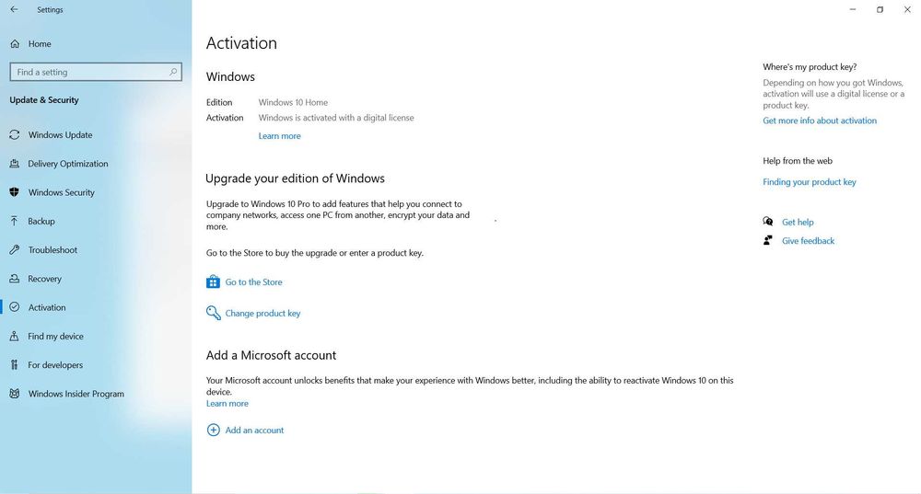Follow the Finding your product key link
921x494 pixels.
pyautogui.click(x=810, y=182)
